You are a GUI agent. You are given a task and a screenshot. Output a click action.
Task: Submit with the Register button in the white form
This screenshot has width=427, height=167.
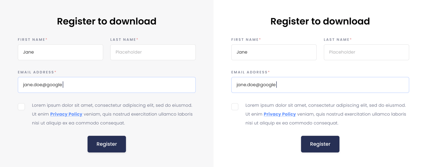(x=320, y=144)
